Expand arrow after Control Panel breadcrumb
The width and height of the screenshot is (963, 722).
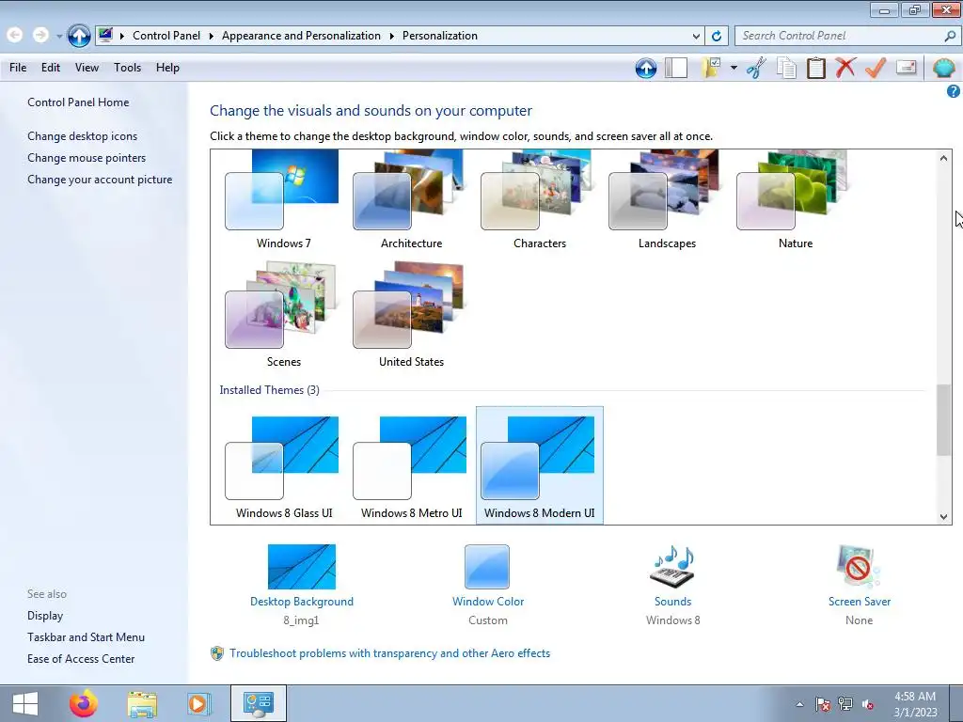211,37
